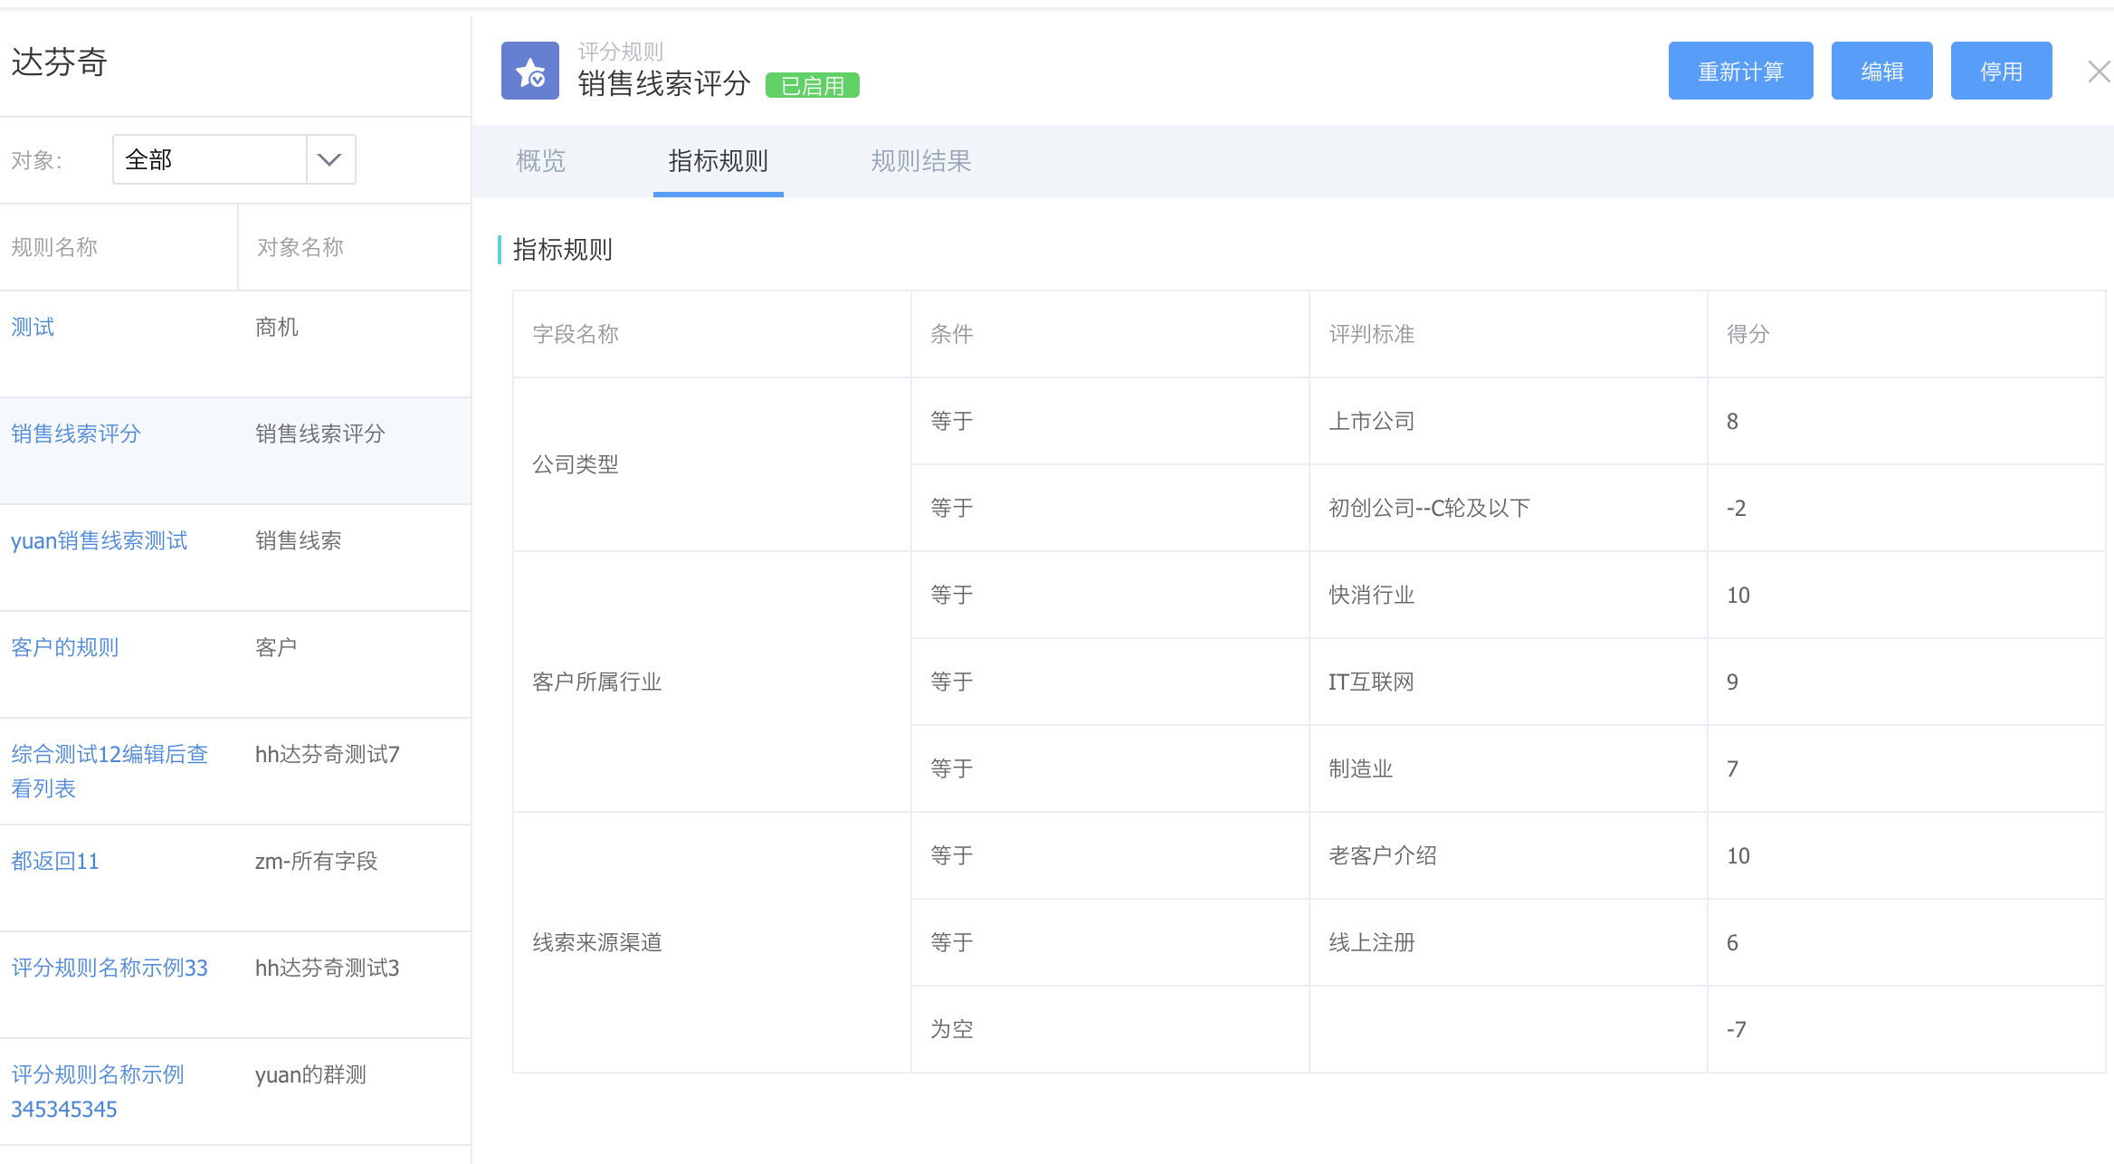Open the 评分规则名称示例345345345 rule
Image resolution: width=2114 pixels, height=1164 pixels.
98,1092
